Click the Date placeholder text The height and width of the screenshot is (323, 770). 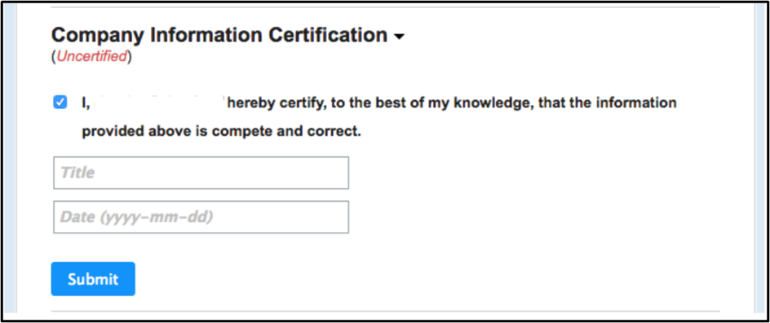coord(136,216)
